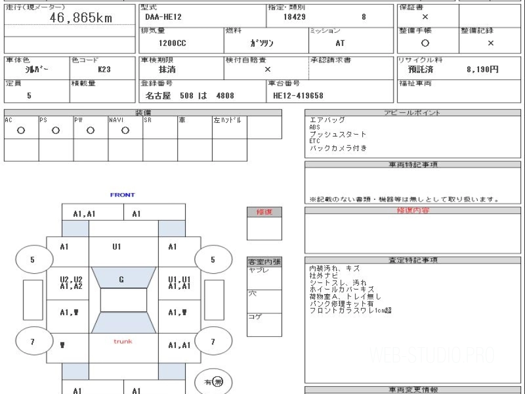Click the ○ mark under AC
The width and height of the screenshot is (525, 394).
(x=21, y=130)
